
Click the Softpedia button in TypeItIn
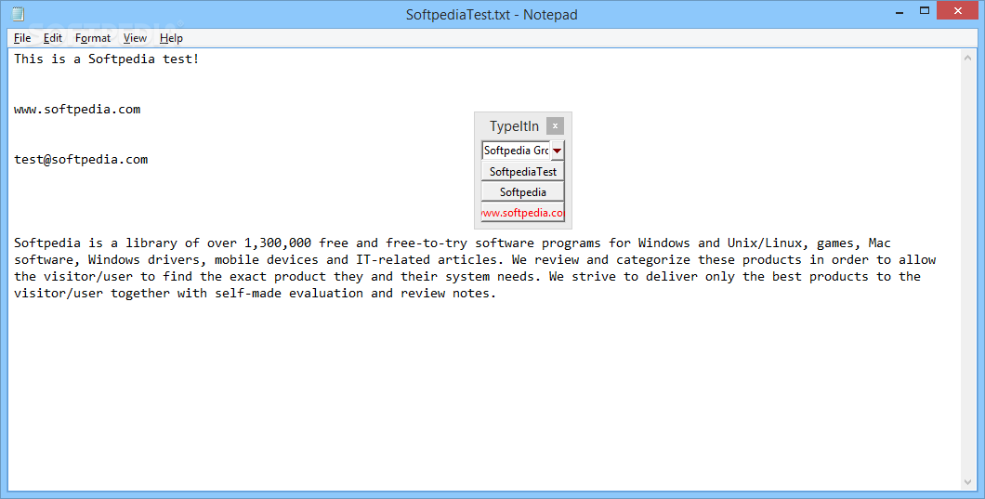pos(522,192)
